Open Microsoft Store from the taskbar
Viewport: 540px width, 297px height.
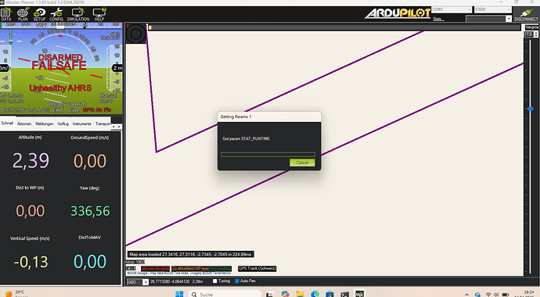329,294
